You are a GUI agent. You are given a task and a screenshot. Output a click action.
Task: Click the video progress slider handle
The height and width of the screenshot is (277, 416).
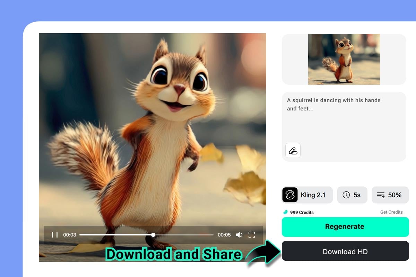pos(153,235)
